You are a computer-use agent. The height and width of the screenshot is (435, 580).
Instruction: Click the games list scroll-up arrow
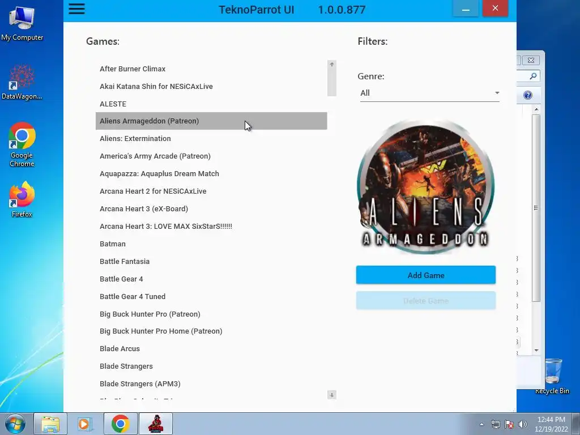[332, 65]
